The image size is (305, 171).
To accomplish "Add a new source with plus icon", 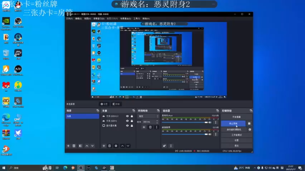I will click(104, 146).
